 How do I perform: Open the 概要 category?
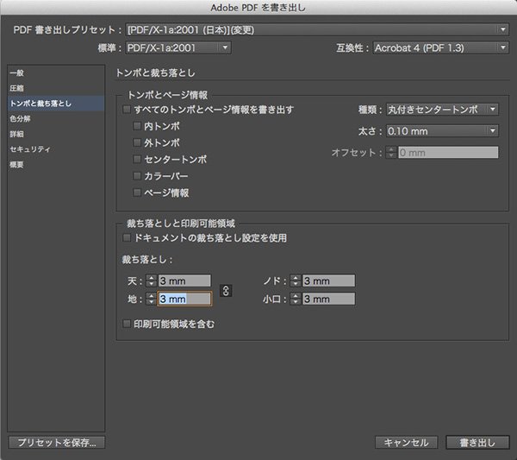point(56,165)
